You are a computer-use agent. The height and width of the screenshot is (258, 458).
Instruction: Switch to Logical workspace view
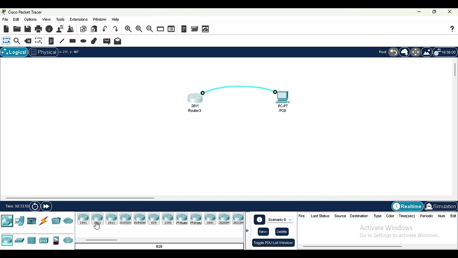pos(14,52)
